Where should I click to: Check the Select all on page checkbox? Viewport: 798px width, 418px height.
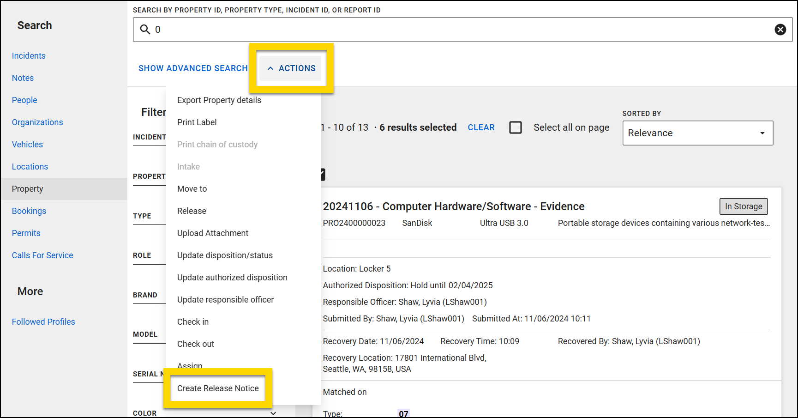pos(516,127)
